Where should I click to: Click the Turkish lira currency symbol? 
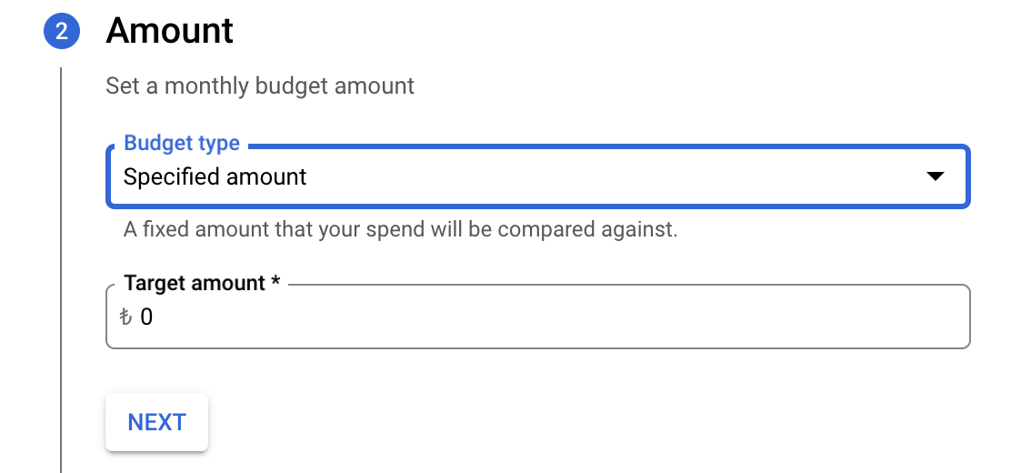(x=125, y=317)
